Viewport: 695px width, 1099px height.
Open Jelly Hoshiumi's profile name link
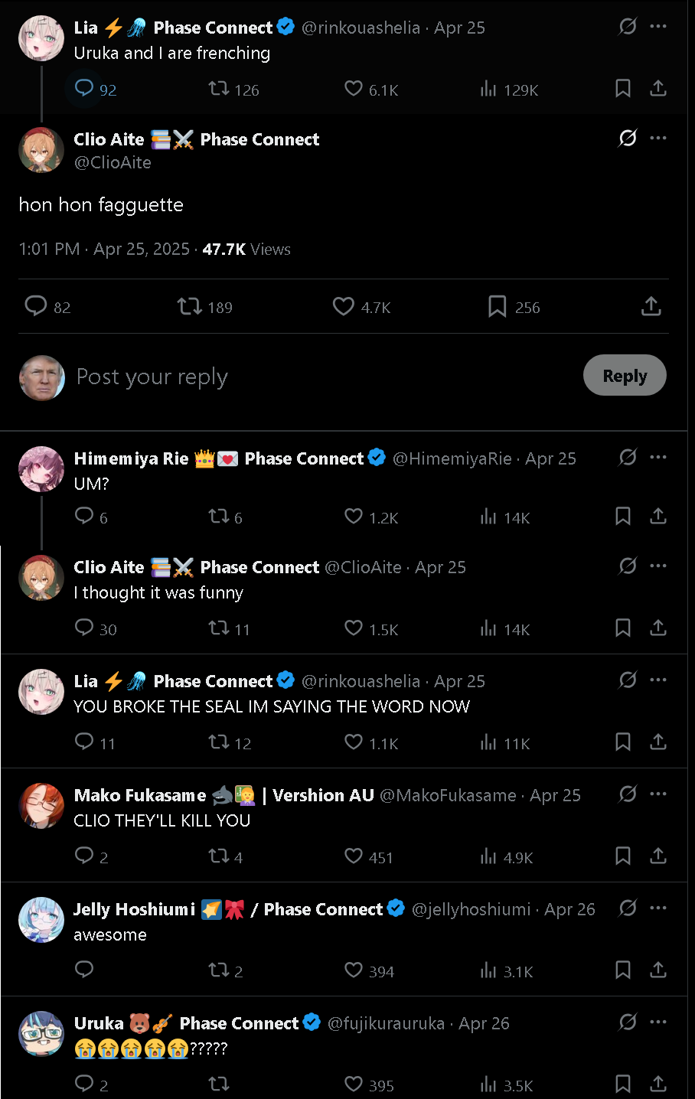134,909
